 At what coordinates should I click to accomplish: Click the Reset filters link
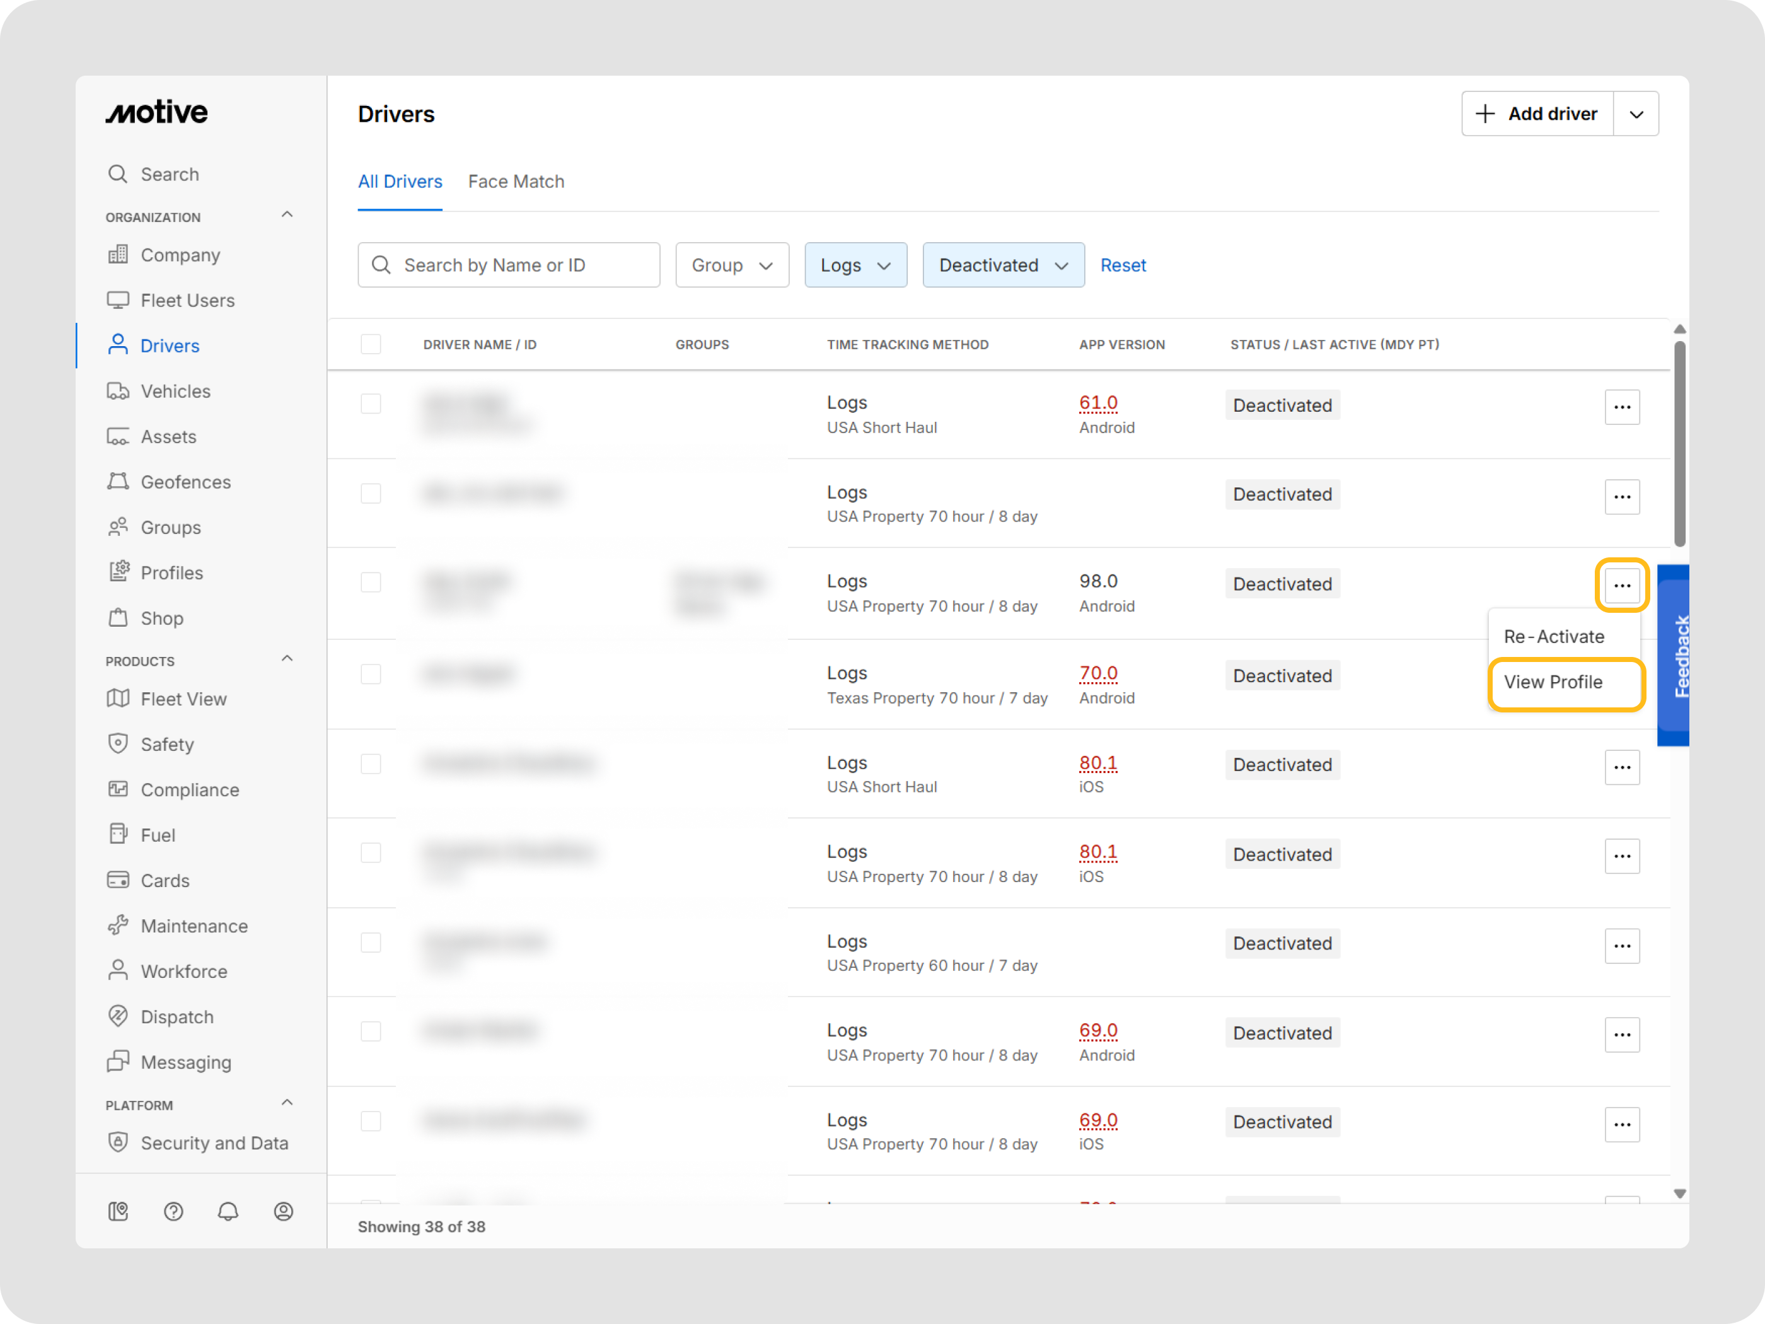click(1123, 265)
